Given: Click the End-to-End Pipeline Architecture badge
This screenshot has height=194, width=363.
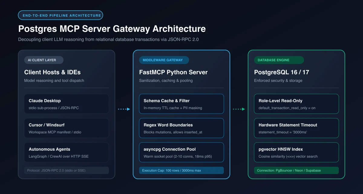Looking at the screenshot, I should pyautogui.click(x=60, y=15).
